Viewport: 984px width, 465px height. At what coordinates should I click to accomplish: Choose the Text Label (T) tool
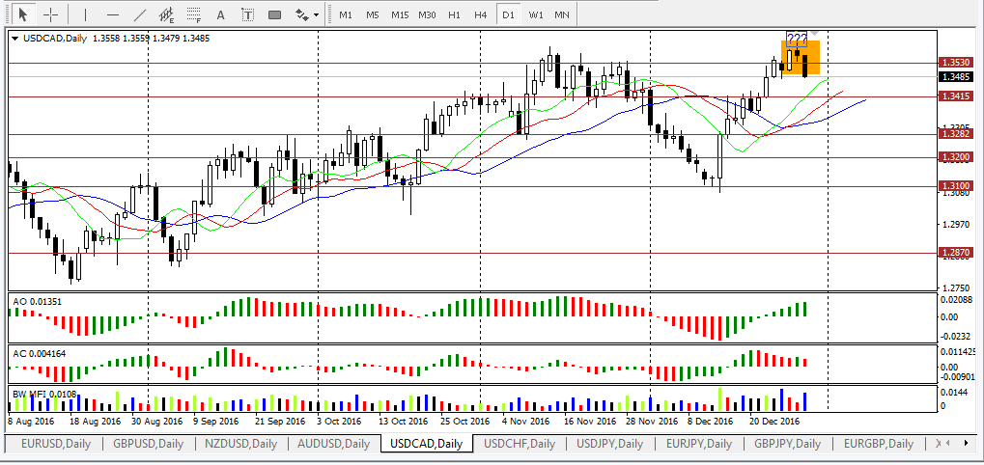coord(248,14)
